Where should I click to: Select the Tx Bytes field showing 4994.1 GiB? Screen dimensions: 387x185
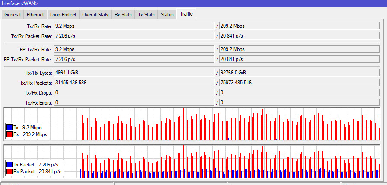point(134,72)
